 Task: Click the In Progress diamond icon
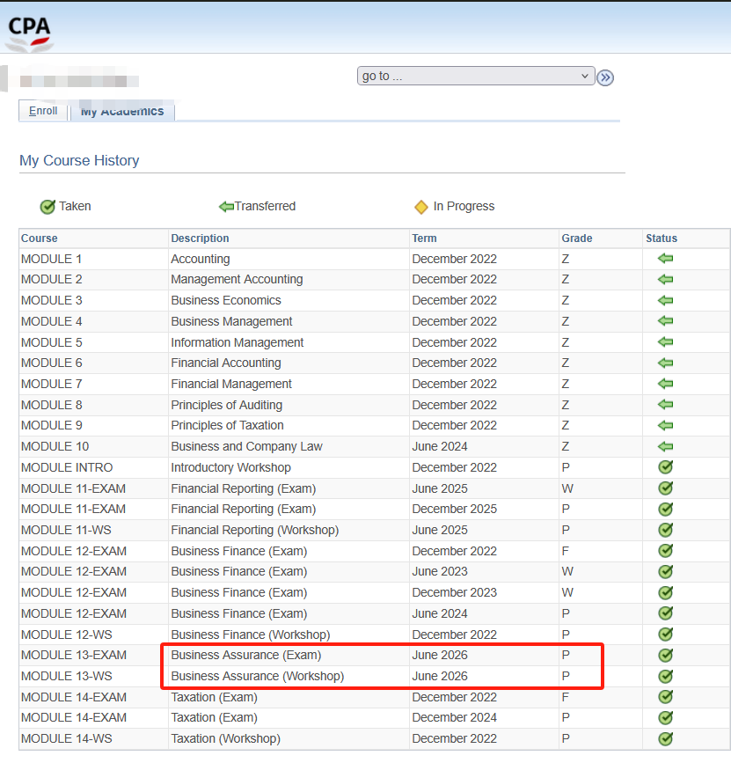(x=421, y=207)
